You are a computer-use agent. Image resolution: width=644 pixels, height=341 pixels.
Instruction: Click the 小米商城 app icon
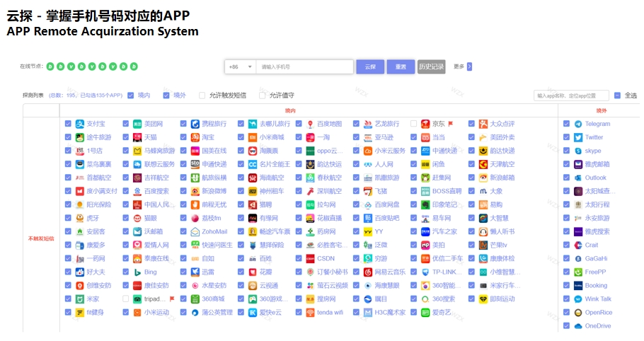tap(253, 137)
